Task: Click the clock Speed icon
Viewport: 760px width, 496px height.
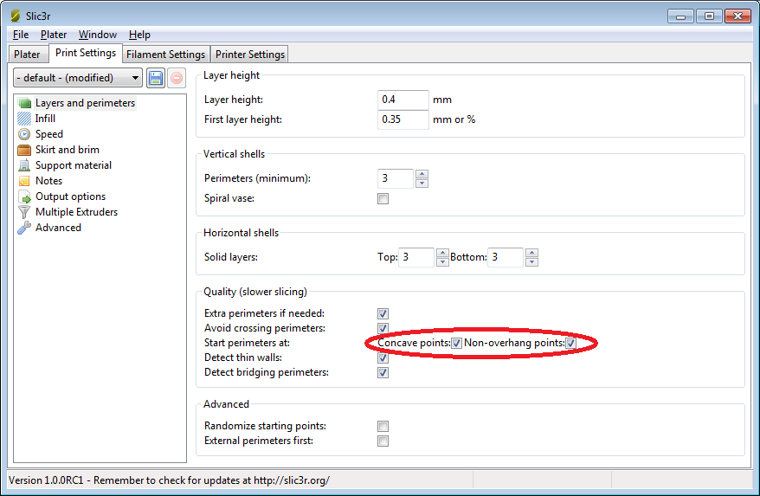Action: pyautogui.click(x=24, y=134)
